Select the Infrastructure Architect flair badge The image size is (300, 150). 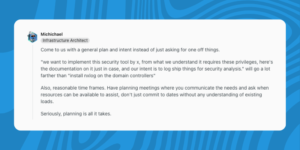[x=65, y=40]
